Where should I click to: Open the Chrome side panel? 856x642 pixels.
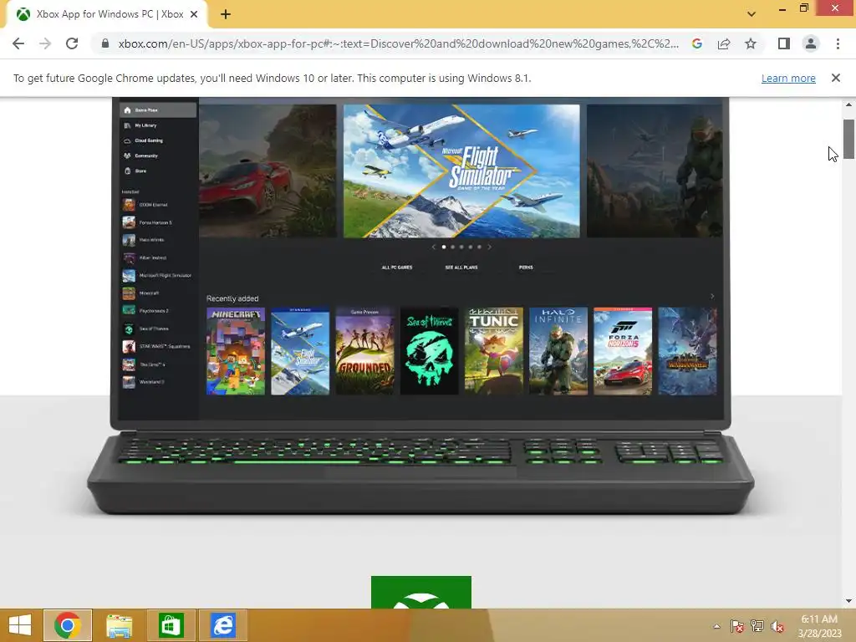[784, 43]
